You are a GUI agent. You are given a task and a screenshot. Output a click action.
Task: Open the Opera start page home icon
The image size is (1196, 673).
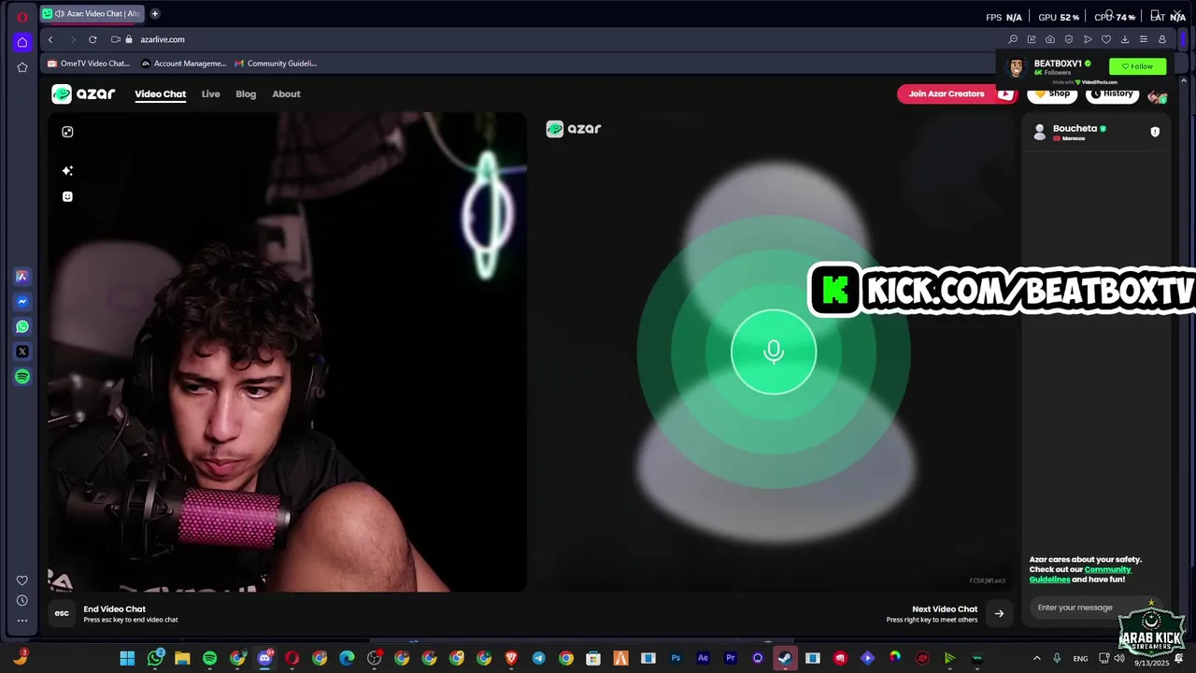[22, 42]
